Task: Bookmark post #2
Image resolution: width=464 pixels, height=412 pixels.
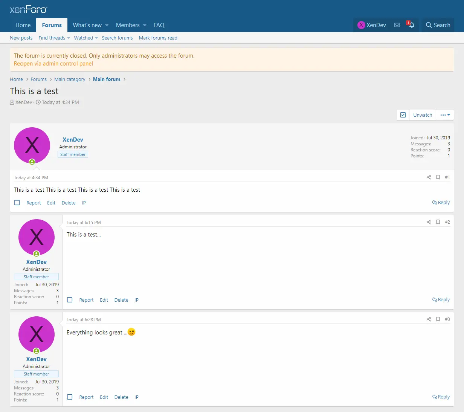Action: (x=438, y=222)
